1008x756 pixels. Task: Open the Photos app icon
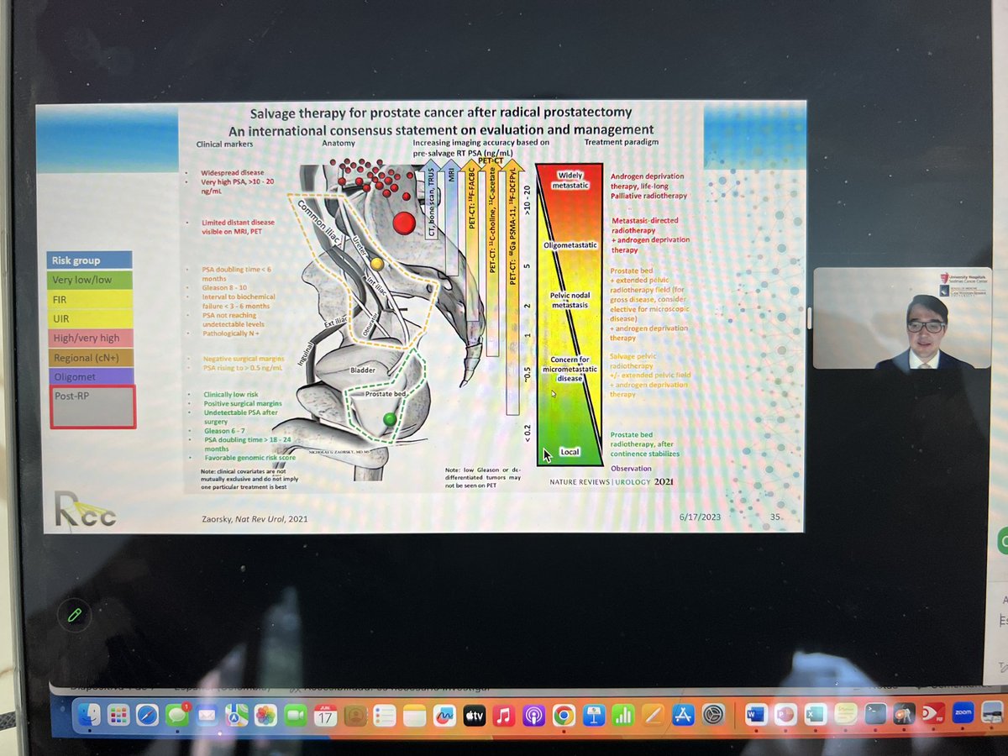(x=265, y=713)
